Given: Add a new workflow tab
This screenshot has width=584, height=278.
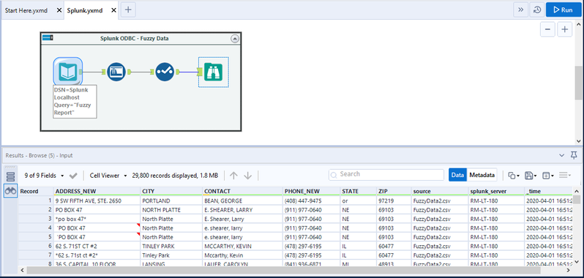Looking at the screenshot, I should click(128, 10).
